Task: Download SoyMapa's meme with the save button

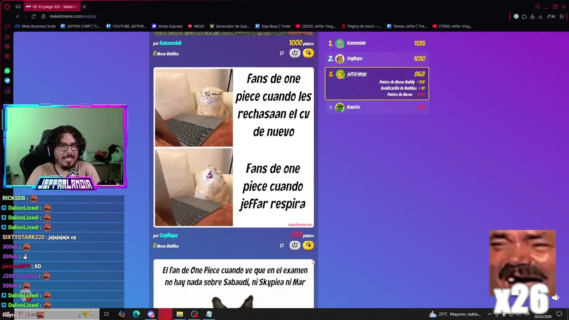Action: (x=295, y=245)
